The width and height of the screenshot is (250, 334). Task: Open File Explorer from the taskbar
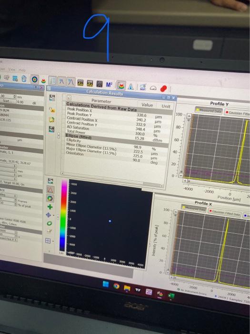(x=127, y=288)
